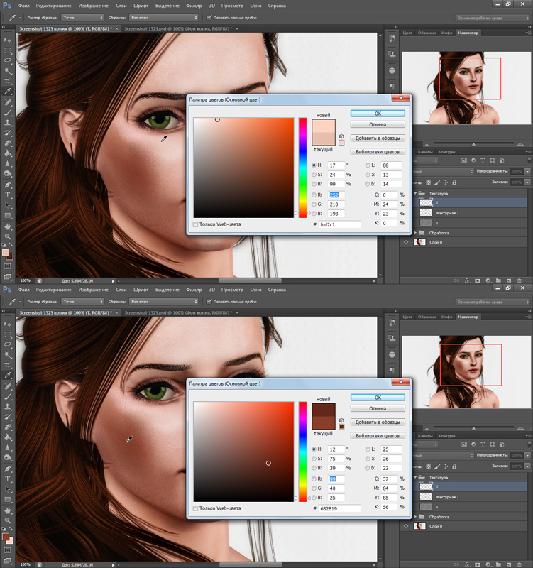The image size is (533, 568).
Task: Click the текущий color swatch in 632819 dialog
Action: coord(324,422)
